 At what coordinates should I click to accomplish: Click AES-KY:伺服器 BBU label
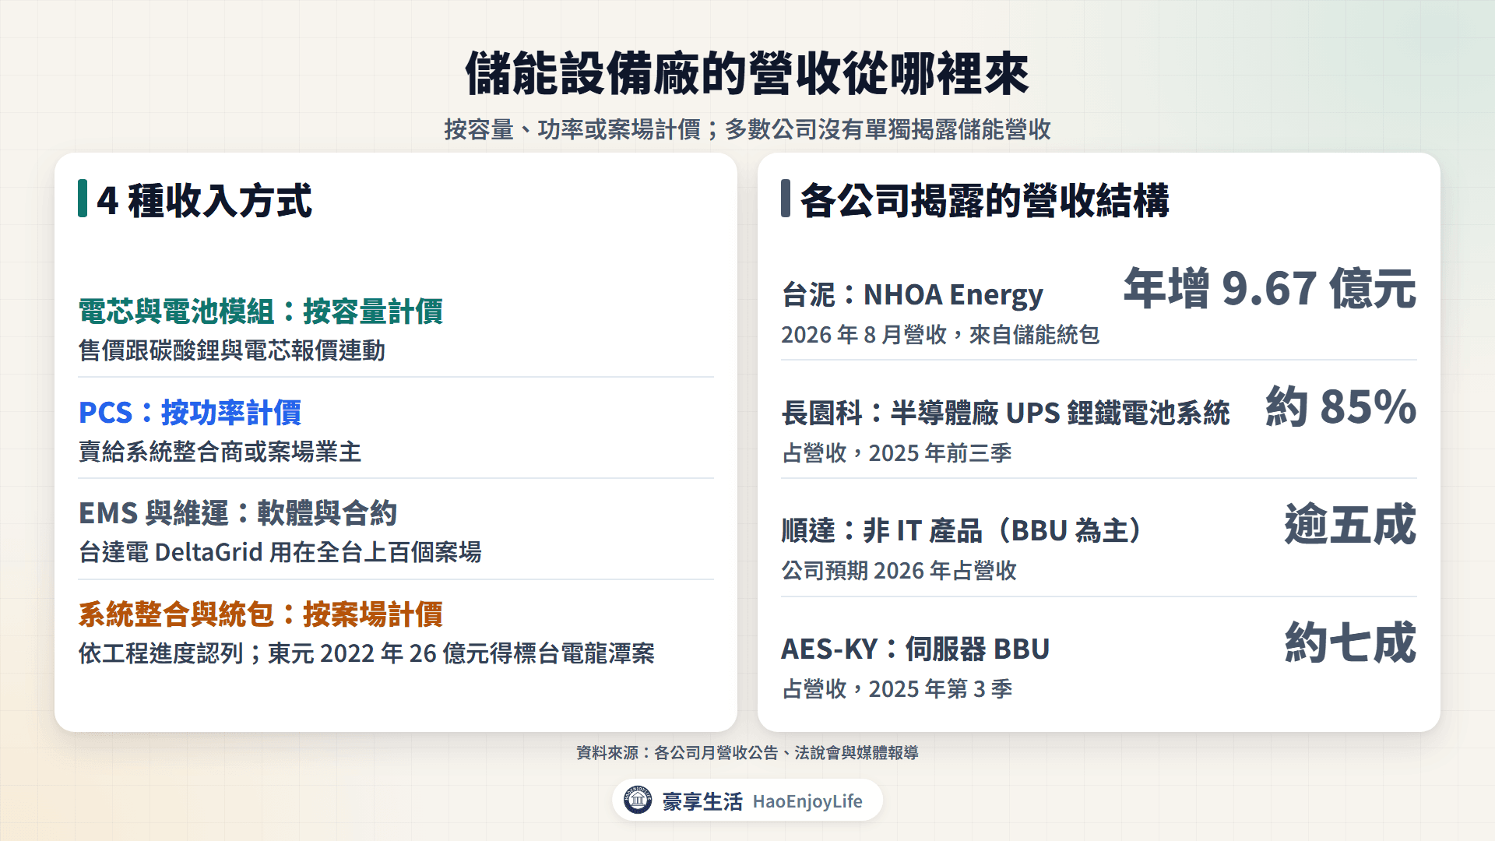coord(916,649)
